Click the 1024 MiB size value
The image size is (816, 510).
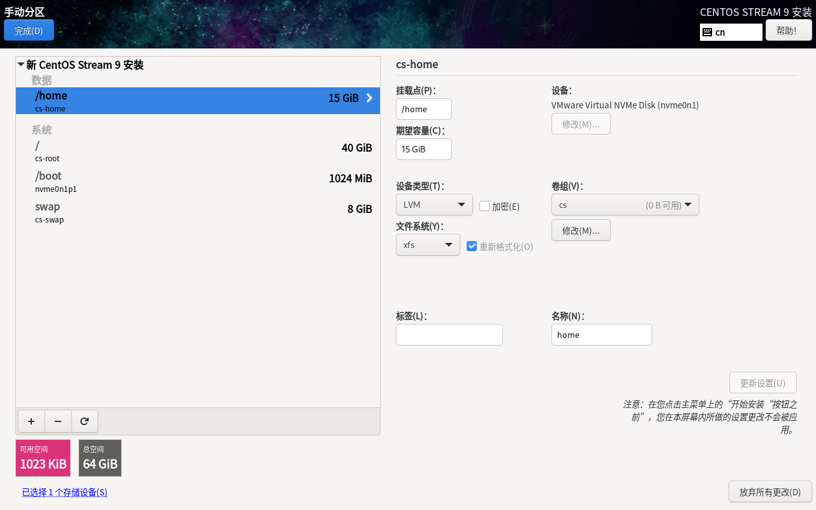tap(351, 178)
